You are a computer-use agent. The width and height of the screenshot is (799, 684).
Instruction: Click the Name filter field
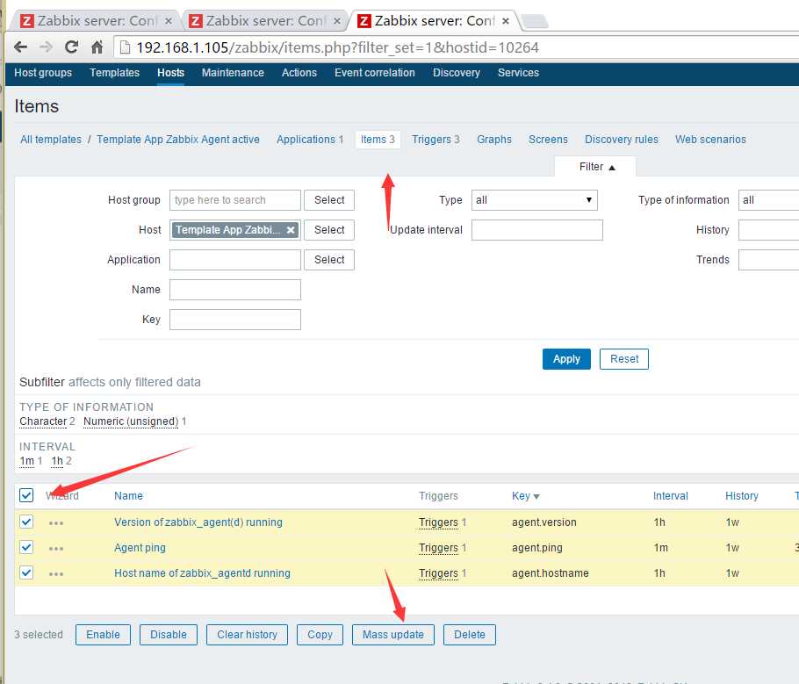point(235,290)
